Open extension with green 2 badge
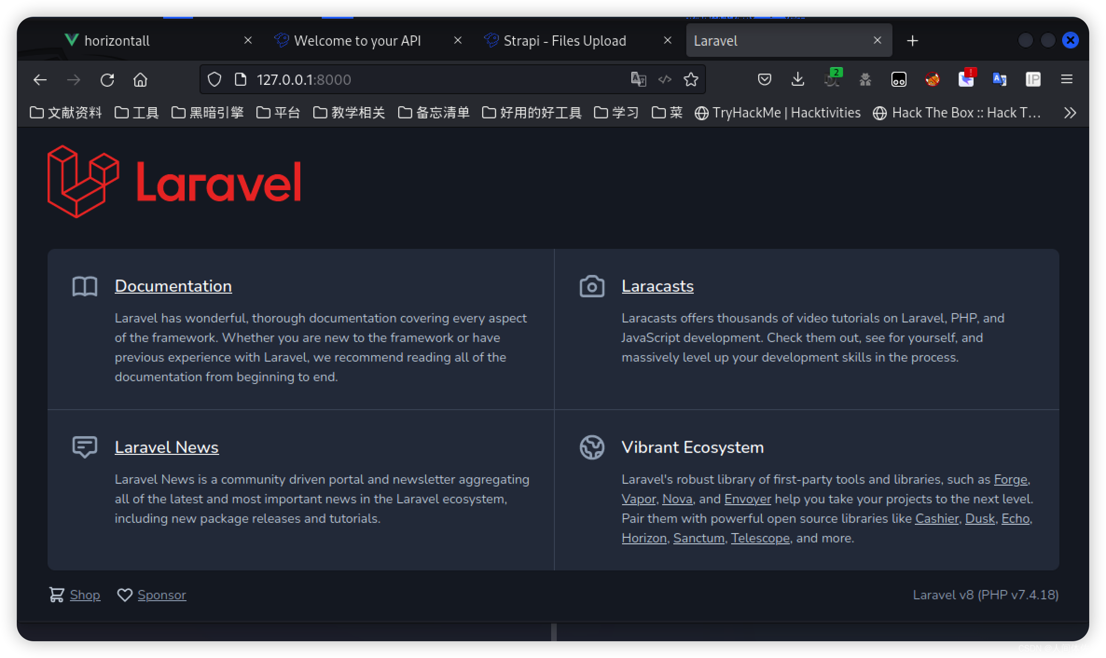This screenshot has height=658, width=1106. click(x=832, y=78)
